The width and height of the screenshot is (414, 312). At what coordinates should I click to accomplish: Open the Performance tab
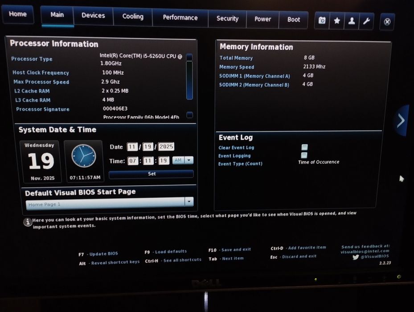click(180, 18)
